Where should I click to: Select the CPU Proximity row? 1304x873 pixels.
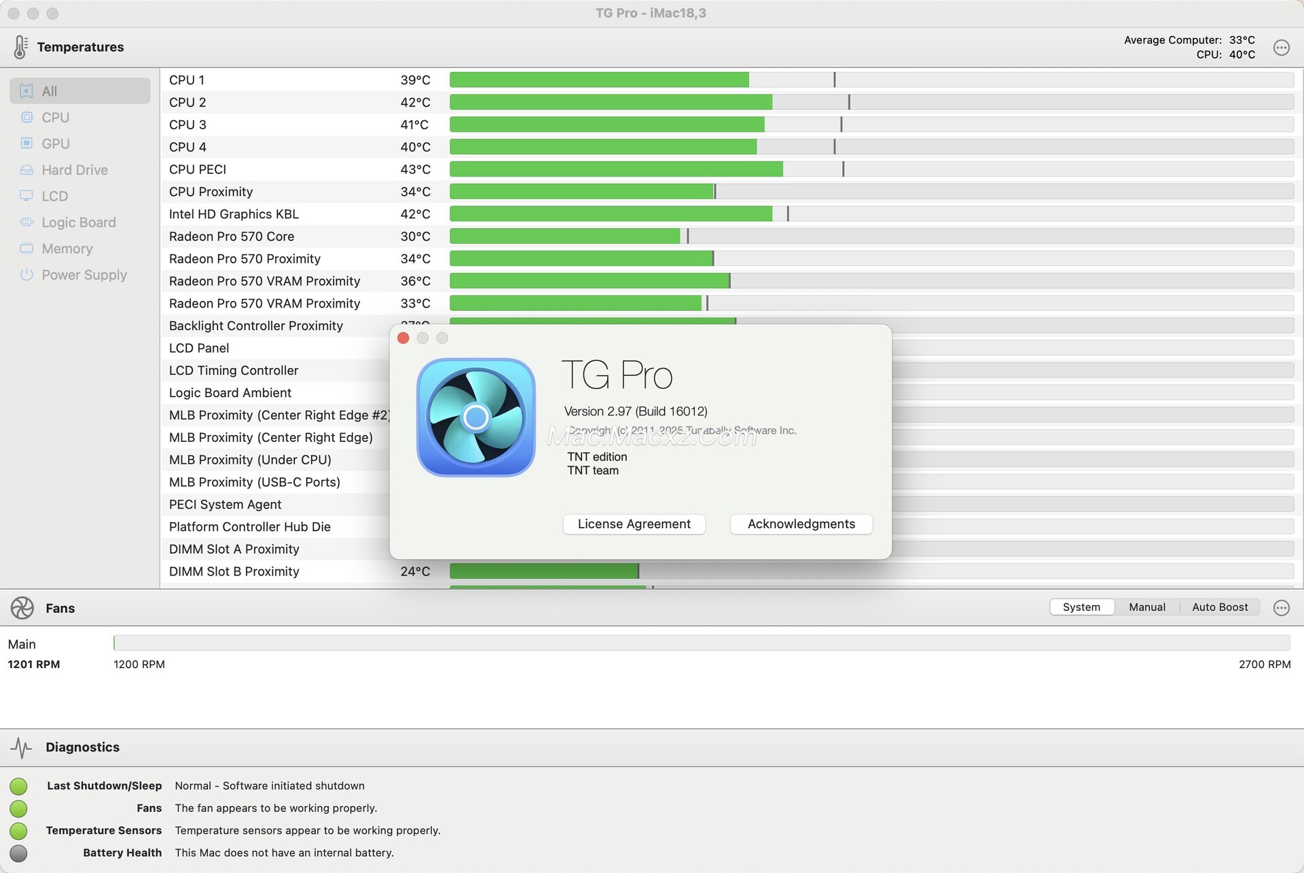tap(731, 191)
